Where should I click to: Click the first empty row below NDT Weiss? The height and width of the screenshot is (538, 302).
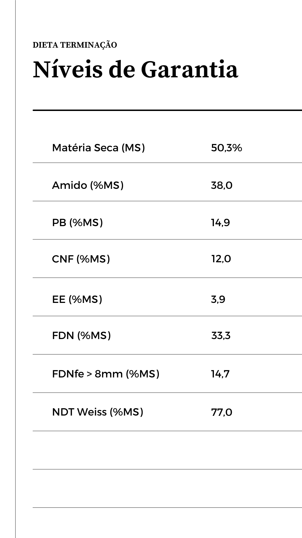coord(167,450)
